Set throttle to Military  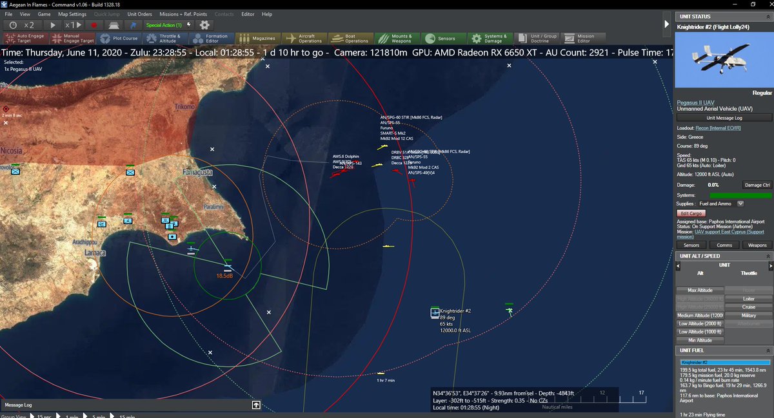[749, 316]
